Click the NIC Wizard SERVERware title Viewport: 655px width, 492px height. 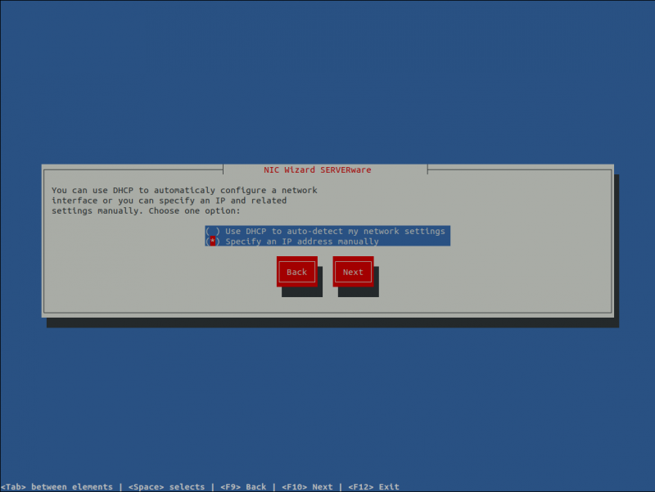[317, 169]
